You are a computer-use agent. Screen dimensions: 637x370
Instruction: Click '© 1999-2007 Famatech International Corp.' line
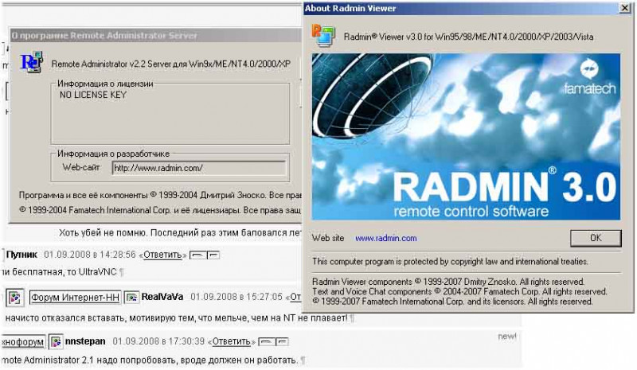(x=452, y=302)
